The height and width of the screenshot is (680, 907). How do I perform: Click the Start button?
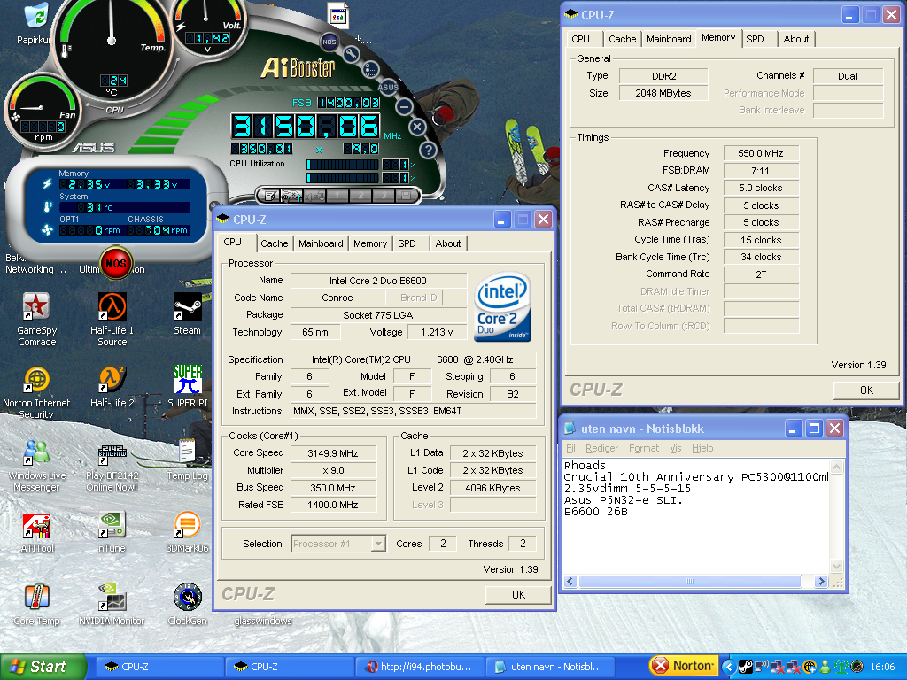[43, 667]
